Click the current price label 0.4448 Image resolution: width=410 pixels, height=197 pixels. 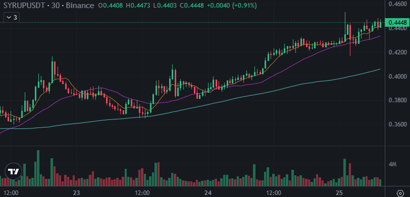(x=397, y=23)
